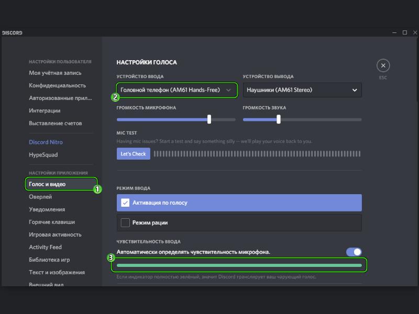Open Оверлей settings
Image resolution: width=419 pixels, height=314 pixels.
point(40,197)
